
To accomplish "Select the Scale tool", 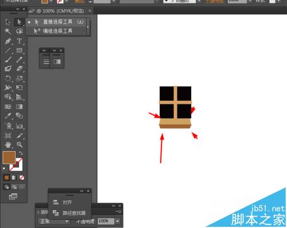I will [x=19, y=78].
